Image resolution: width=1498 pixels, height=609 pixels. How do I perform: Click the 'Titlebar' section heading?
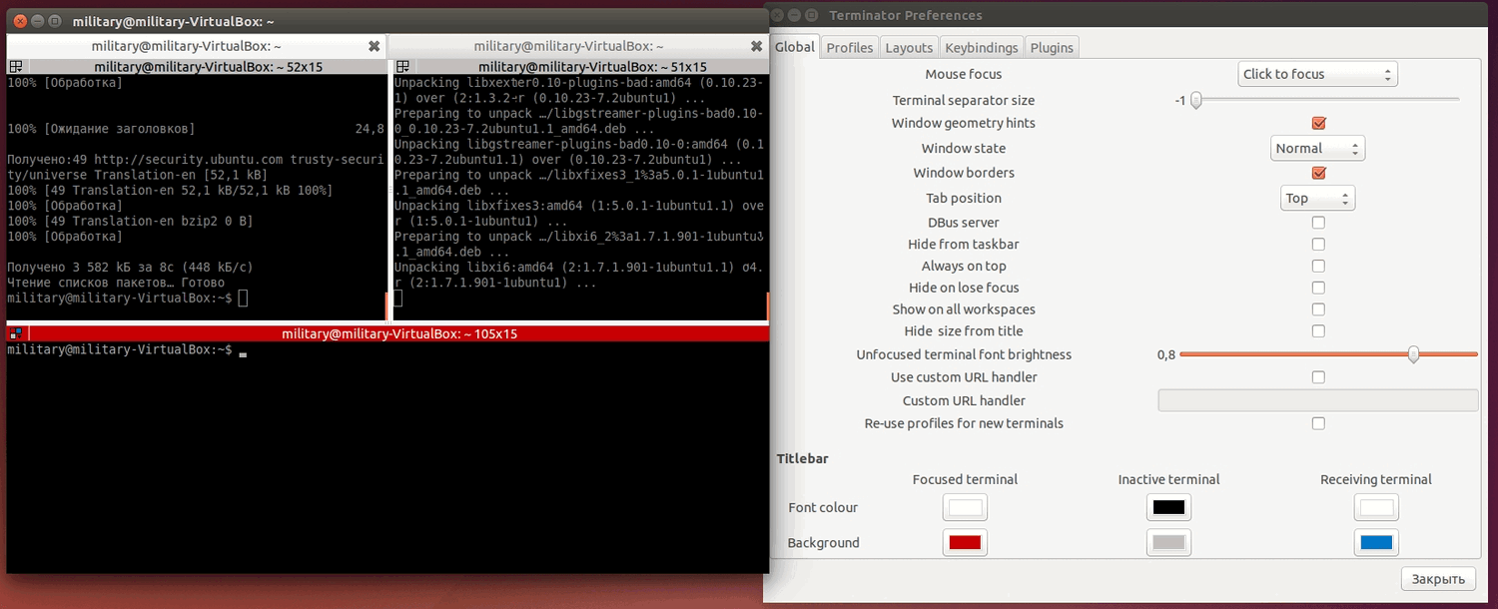point(802,458)
